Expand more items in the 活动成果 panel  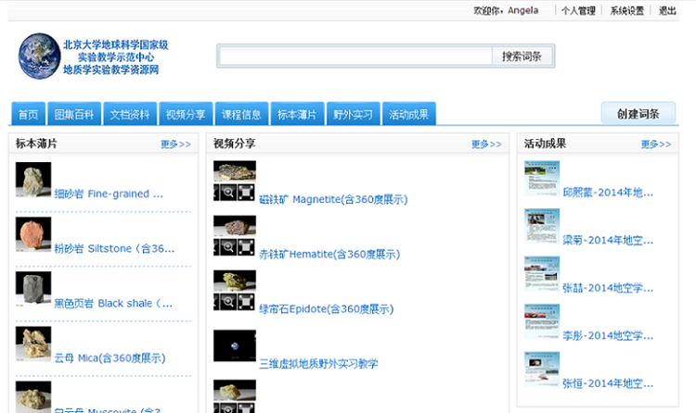tap(656, 144)
